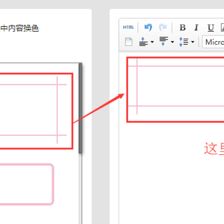
Task: Toggle italic formatting
Action: point(196,27)
